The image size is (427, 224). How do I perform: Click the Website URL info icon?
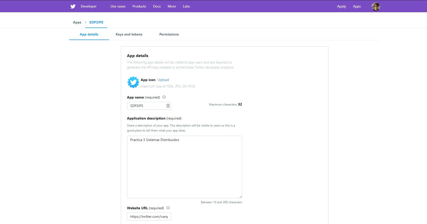(168, 208)
